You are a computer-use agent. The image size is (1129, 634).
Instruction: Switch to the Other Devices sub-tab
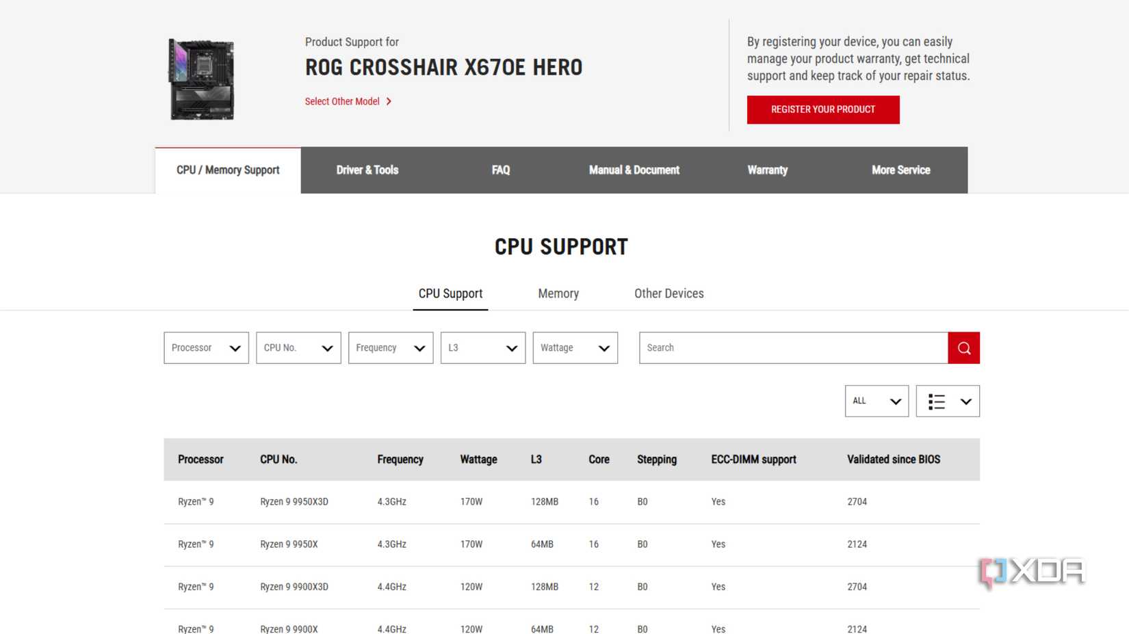669,294
